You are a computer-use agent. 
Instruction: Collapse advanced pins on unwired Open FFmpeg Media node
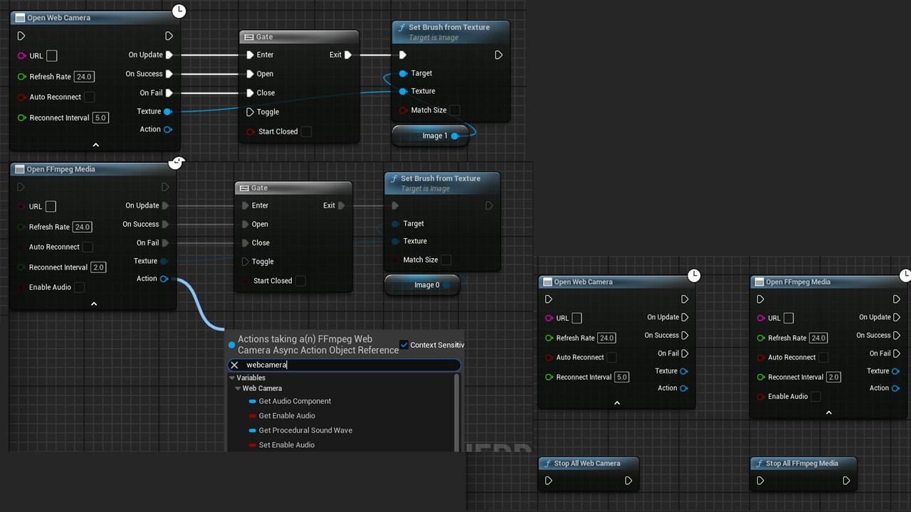[828, 412]
